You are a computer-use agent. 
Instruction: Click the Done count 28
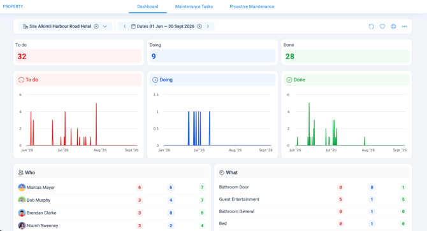[290, 56]
